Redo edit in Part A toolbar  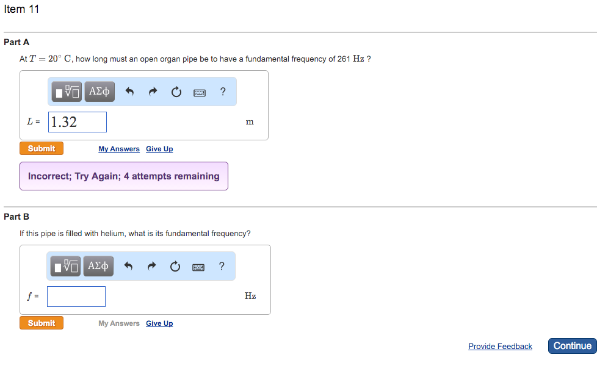[153, 92]
